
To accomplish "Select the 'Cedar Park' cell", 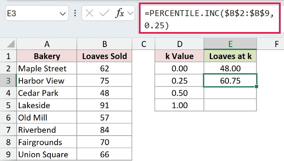I will coord(47,93).
